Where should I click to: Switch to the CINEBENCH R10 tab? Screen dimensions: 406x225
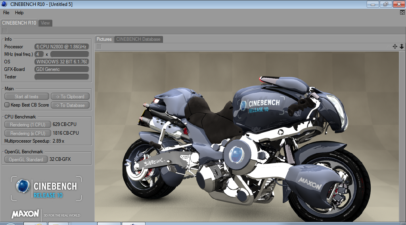19,23
